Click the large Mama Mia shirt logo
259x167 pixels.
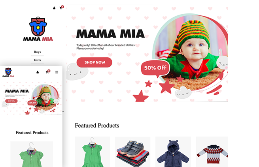click(x=38, y=29)
